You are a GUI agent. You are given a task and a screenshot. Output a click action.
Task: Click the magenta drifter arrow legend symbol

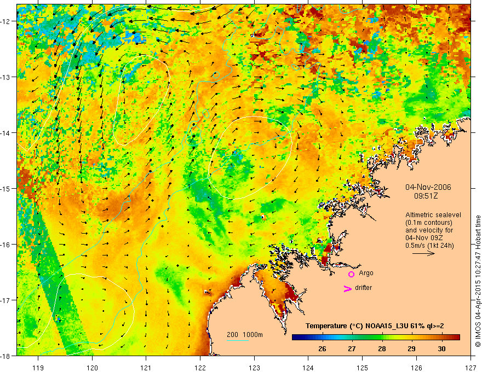(347, 289)
